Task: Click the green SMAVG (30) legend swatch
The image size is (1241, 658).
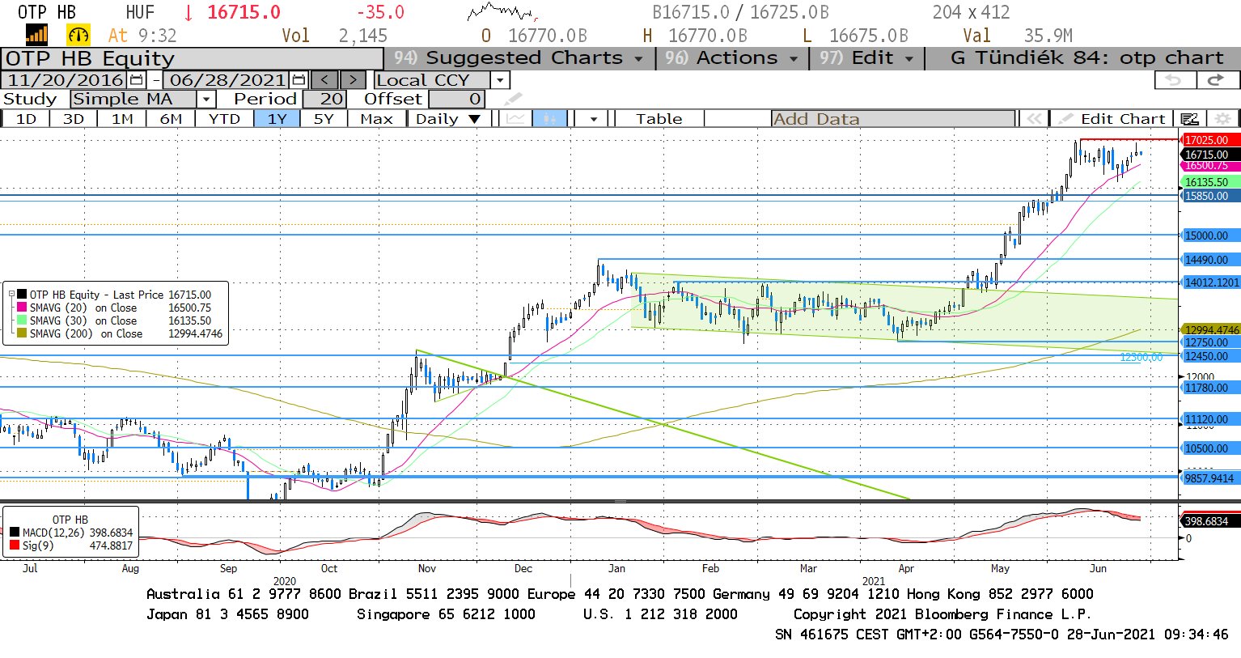Action: click(22, 321)
